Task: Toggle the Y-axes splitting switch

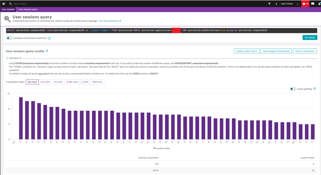Action: click(293, 89)
